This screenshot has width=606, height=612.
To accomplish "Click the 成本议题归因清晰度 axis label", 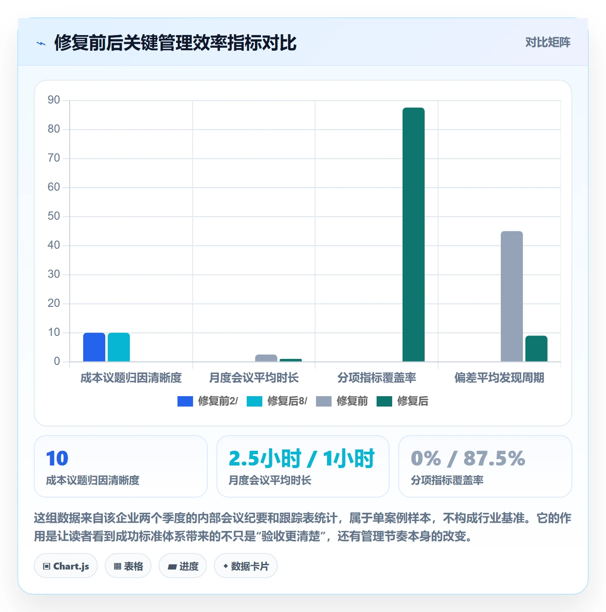I will (x=131, y=378).
